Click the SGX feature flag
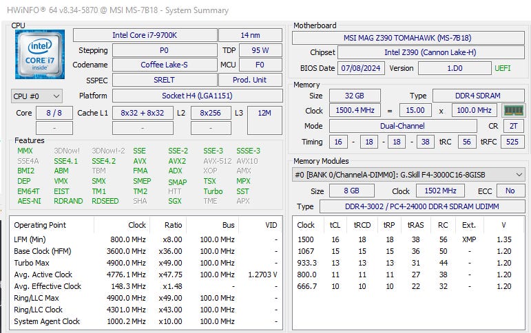The height and width of the screenshot is (333, 531). (175, 201)
